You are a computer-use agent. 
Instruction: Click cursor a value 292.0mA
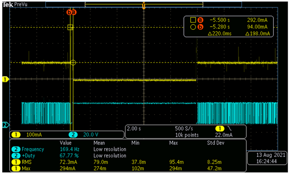pos(257,20)
